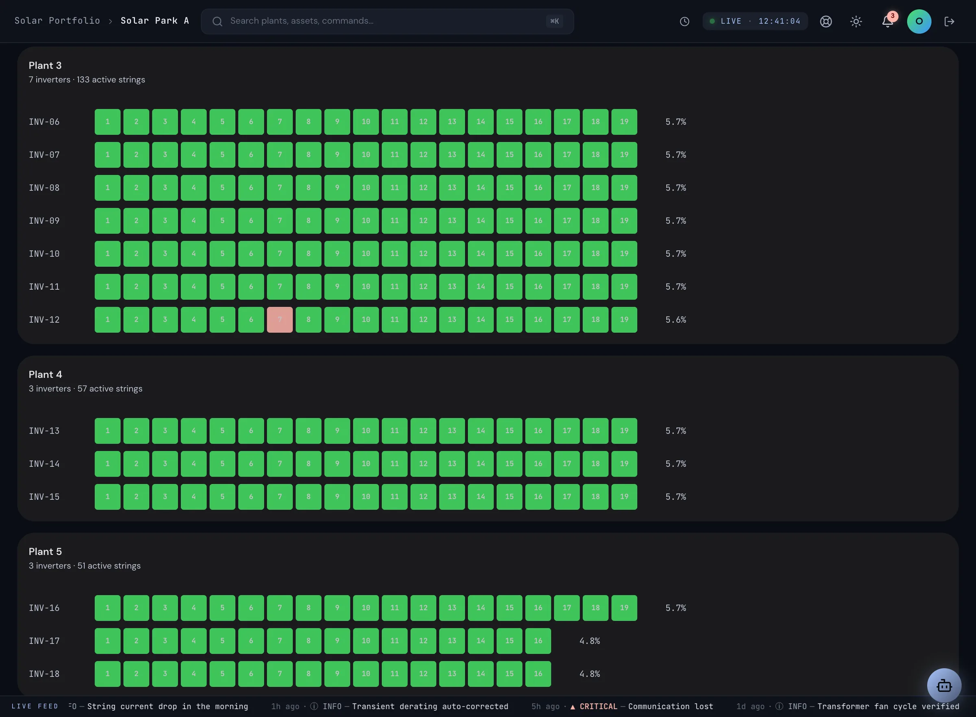
Task: Click string 3 of INV-11
Action: [165, 287]
